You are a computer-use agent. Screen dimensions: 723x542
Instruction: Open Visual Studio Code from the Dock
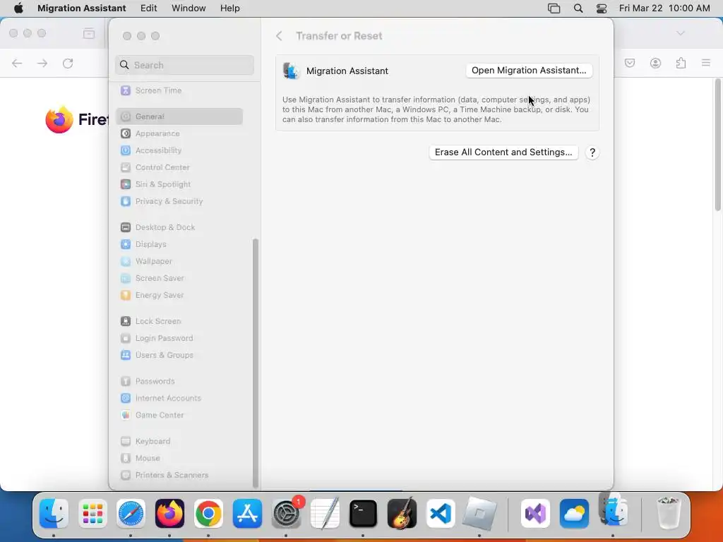coord(441,514)
